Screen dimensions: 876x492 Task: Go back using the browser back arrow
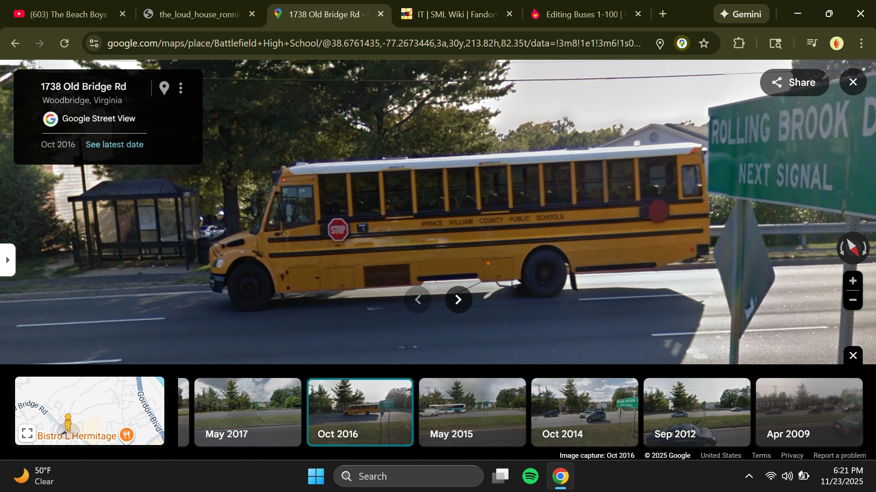(x=15, y=43)
